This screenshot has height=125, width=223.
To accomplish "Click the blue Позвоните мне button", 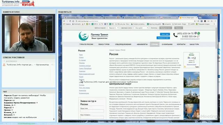I will [163, 38].
